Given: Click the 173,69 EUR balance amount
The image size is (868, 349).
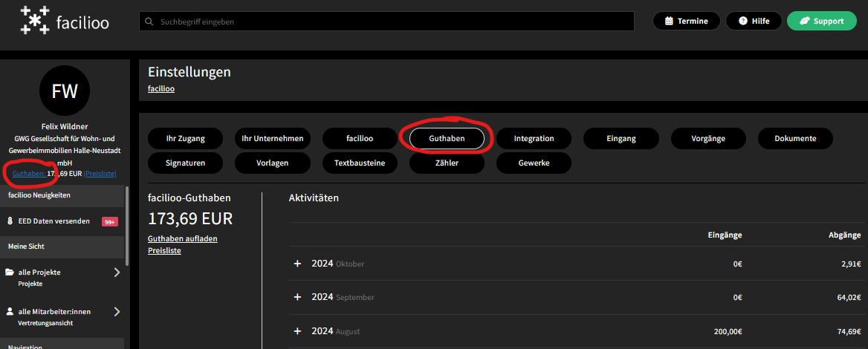Looking at the screenshot, I should click(190, 218).
